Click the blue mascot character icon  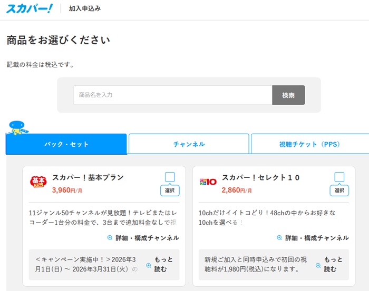point(18,128)
